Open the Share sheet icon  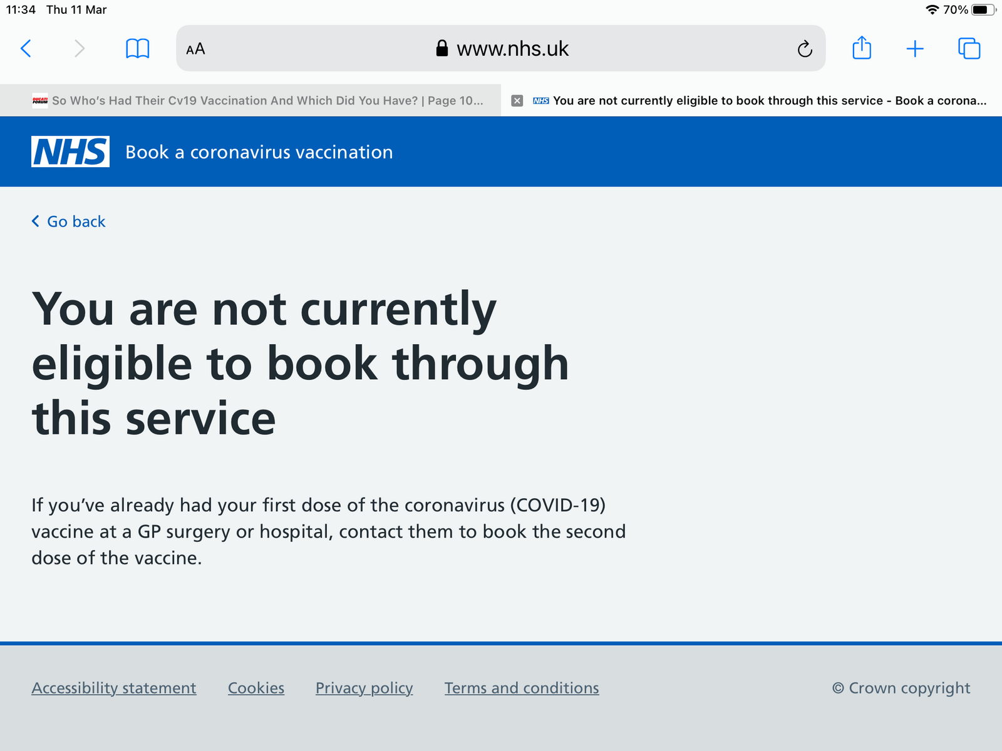pos(862,48)
